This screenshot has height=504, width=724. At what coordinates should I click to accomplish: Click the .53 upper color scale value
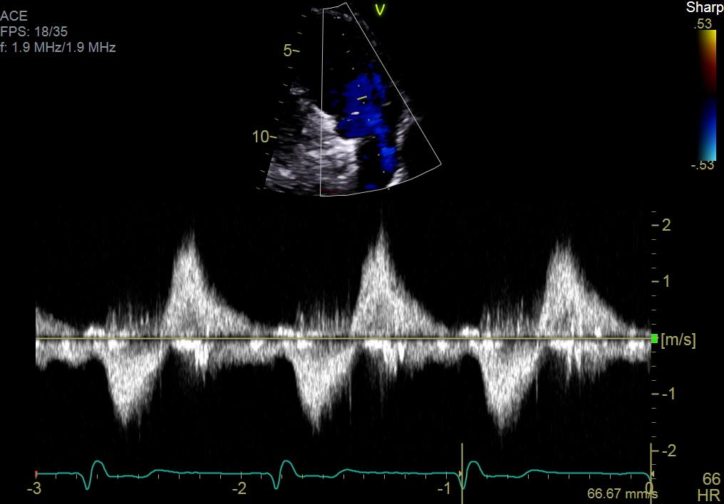(x=705, y=25)
